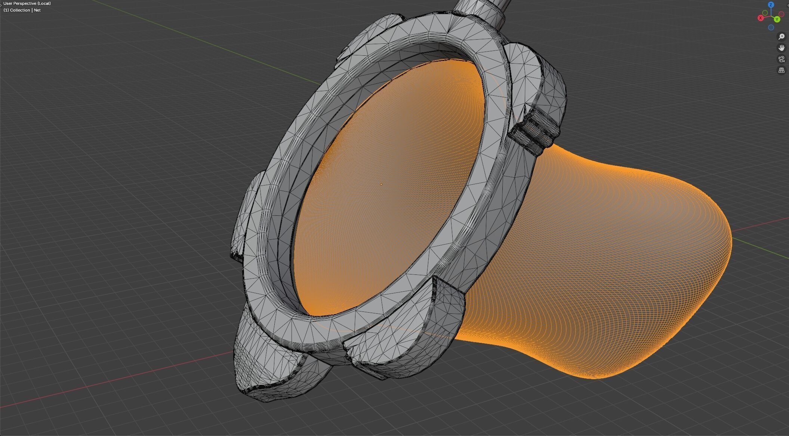Click the 'User Perspective (Local)' viewport label
Image resolution: width=789 pixels, height=436 pixels.
[27, 3]
